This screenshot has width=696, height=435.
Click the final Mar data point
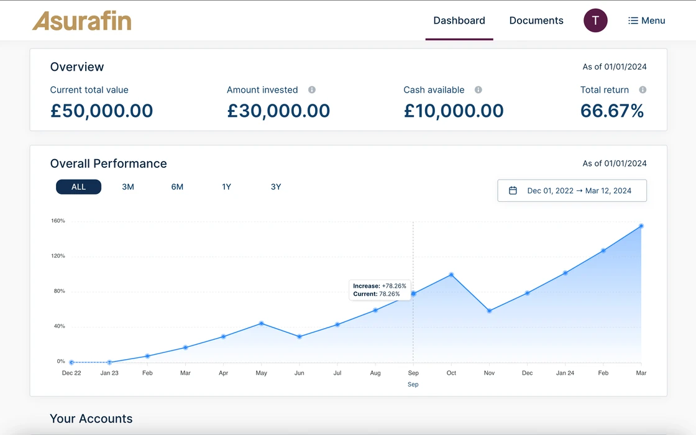(x=641, y=226)
